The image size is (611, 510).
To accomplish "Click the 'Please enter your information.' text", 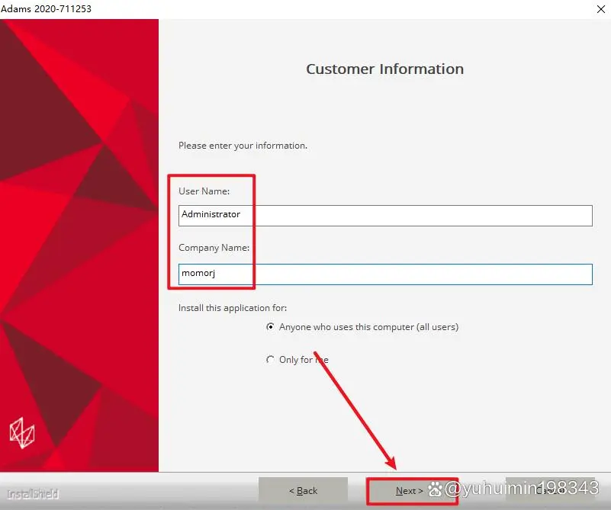I will pyautogui.click(x=243, y=146).
